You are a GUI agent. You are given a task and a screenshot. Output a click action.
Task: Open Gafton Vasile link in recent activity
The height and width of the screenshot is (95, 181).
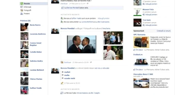[x=76, y=18]
